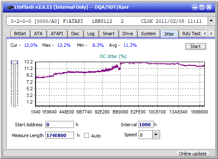
Task: Go to the System tab
Action: point(149,34)
